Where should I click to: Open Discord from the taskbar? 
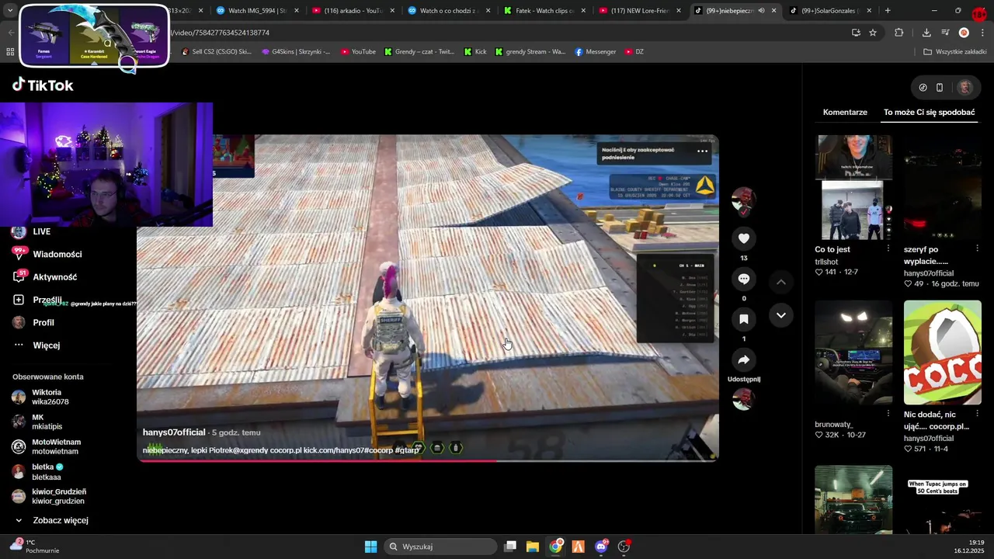click(601, 547)
